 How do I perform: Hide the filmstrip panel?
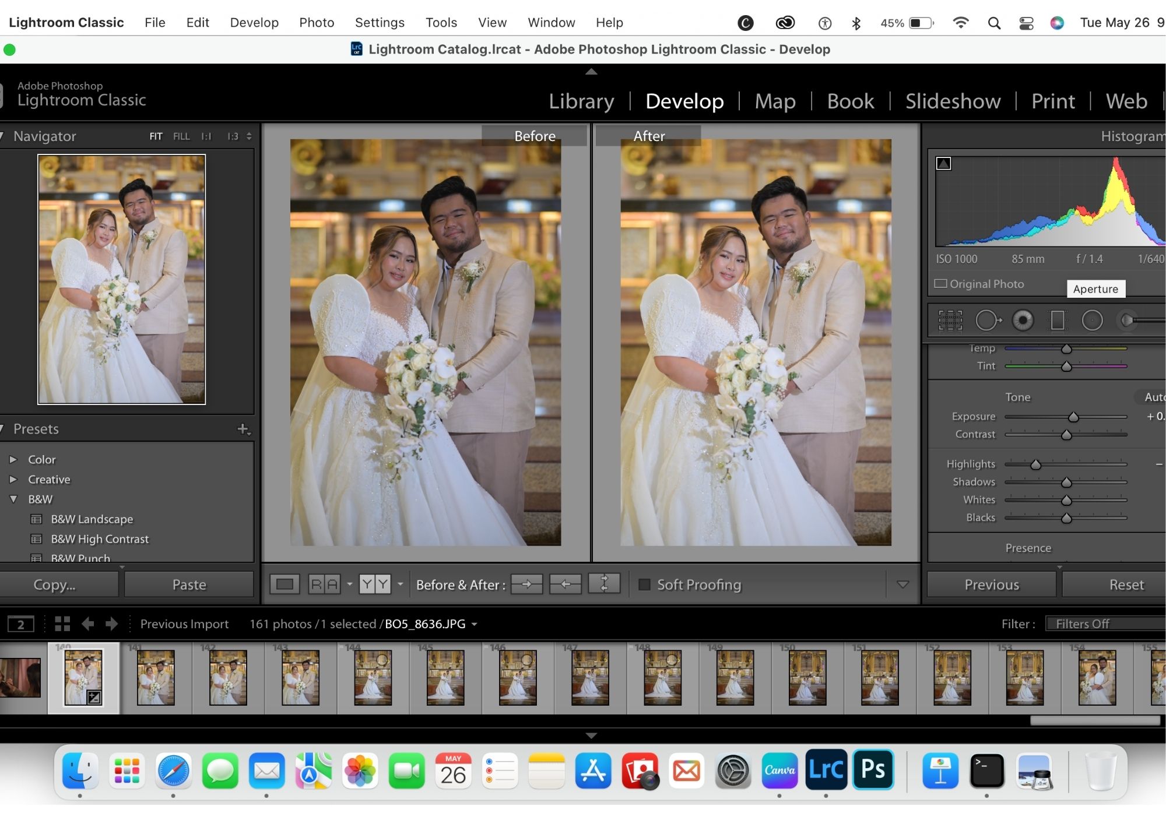click(591, 735)
